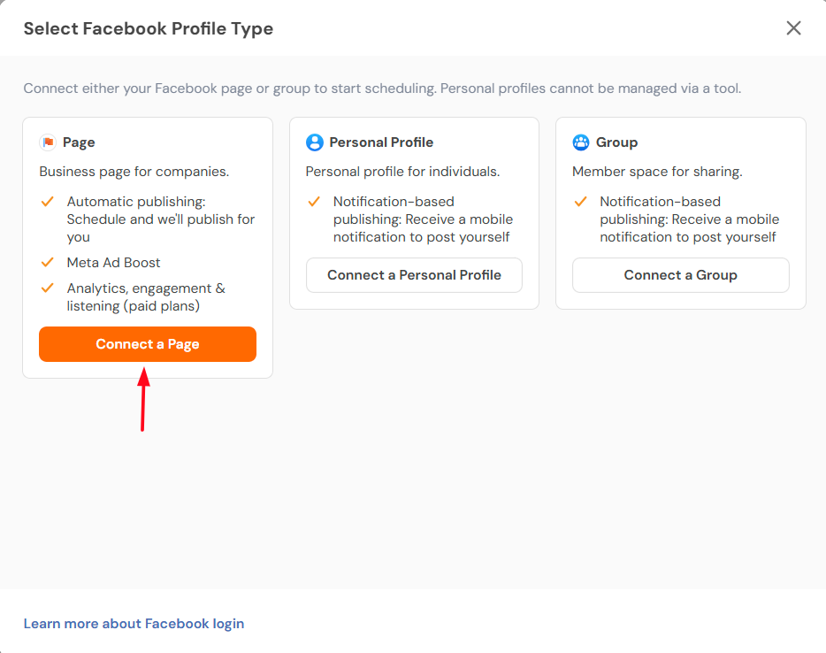Click the Meta Ad Boost feature text
This screenshot has height=653, width=826.
pos(113,263)
